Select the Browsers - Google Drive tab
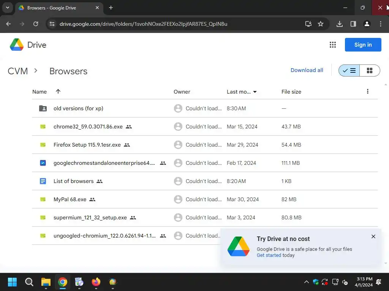 [x=59, y=8]
